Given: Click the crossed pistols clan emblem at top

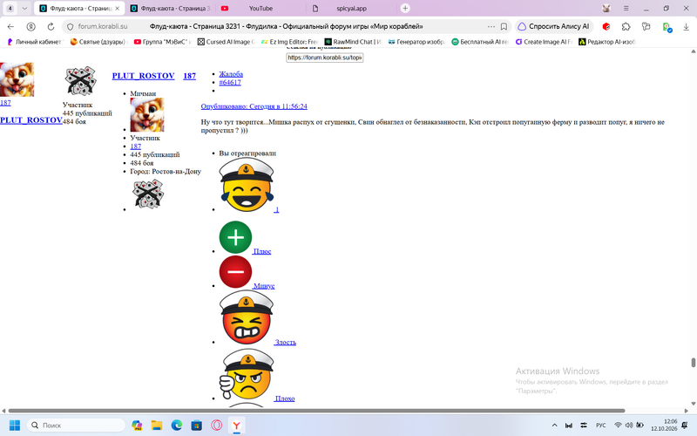Looking at the screenshot, I should pos(80,81).
